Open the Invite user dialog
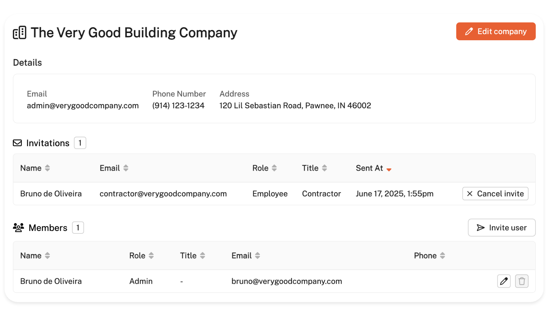Screen dimensions: 549x310 [501, 228]
